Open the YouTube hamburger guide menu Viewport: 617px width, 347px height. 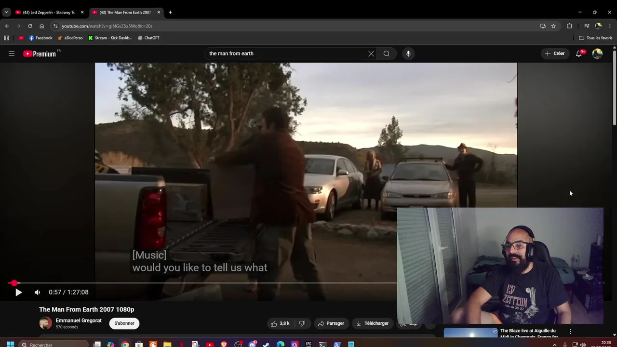(12, 53)
